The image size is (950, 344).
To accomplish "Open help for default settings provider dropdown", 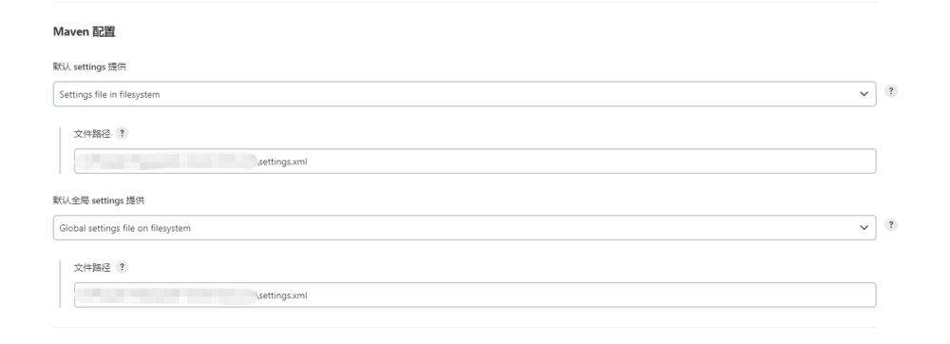I will point(890,91).
